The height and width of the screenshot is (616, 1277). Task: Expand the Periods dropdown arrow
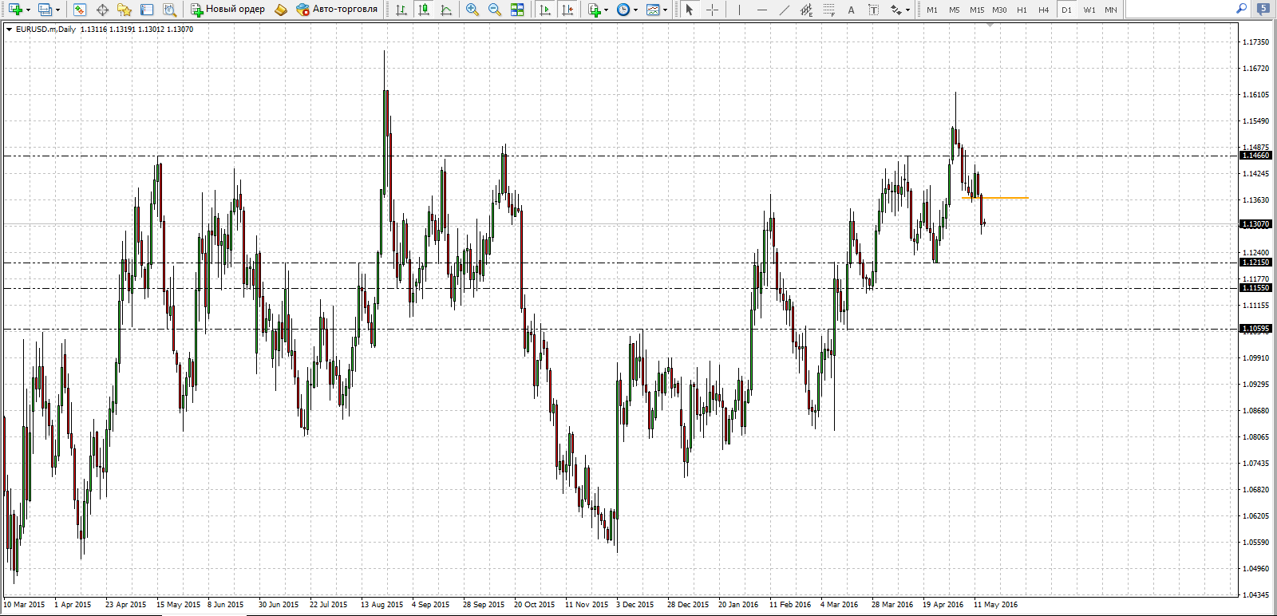(636, 10)
